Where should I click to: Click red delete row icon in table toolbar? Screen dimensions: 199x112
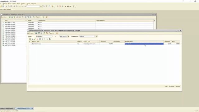tap(37, 39)
